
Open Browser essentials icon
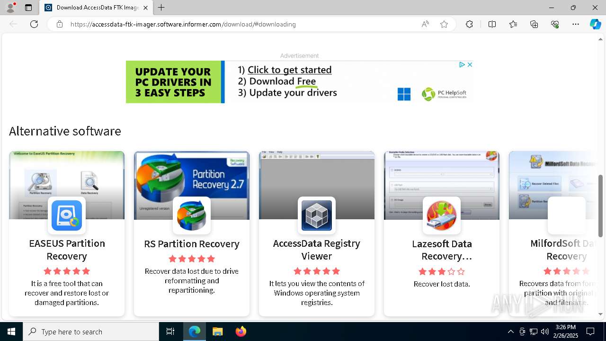click(x=555, y=24)
